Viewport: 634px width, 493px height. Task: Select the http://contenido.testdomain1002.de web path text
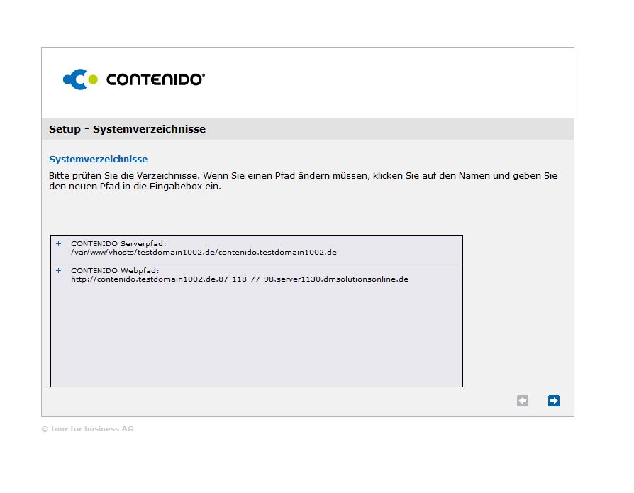(240, 279)
